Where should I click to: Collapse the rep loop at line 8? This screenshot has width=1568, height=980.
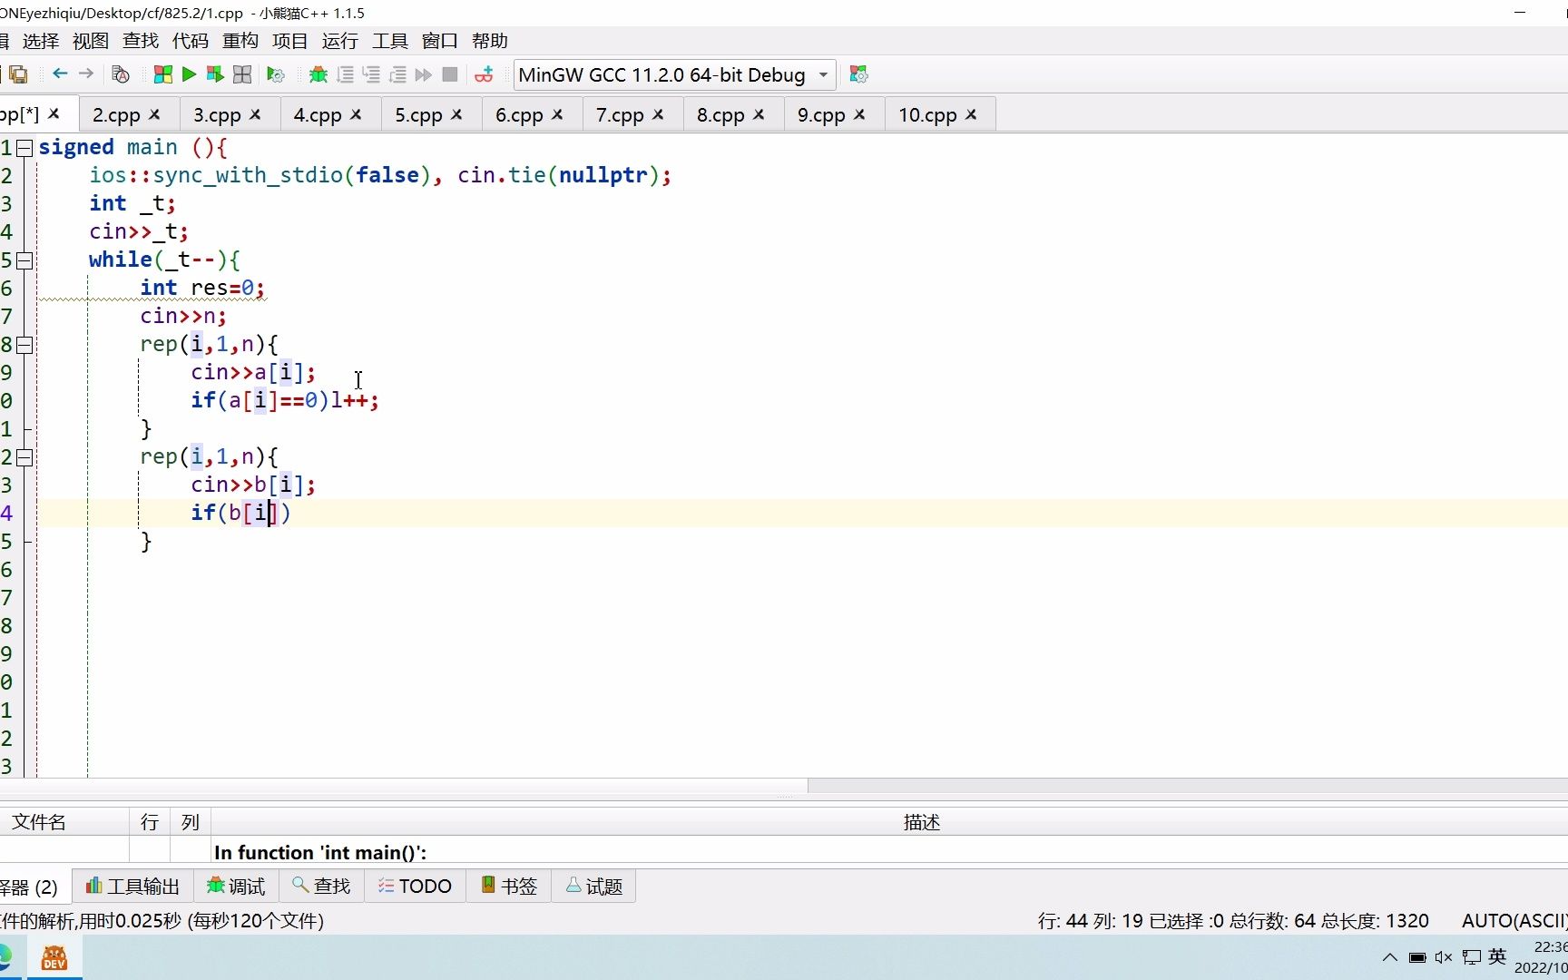coord(24,345)
